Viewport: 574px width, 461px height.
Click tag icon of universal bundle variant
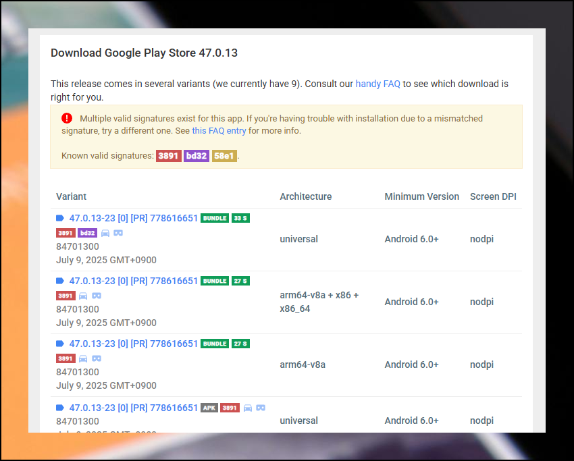point(60,218)
